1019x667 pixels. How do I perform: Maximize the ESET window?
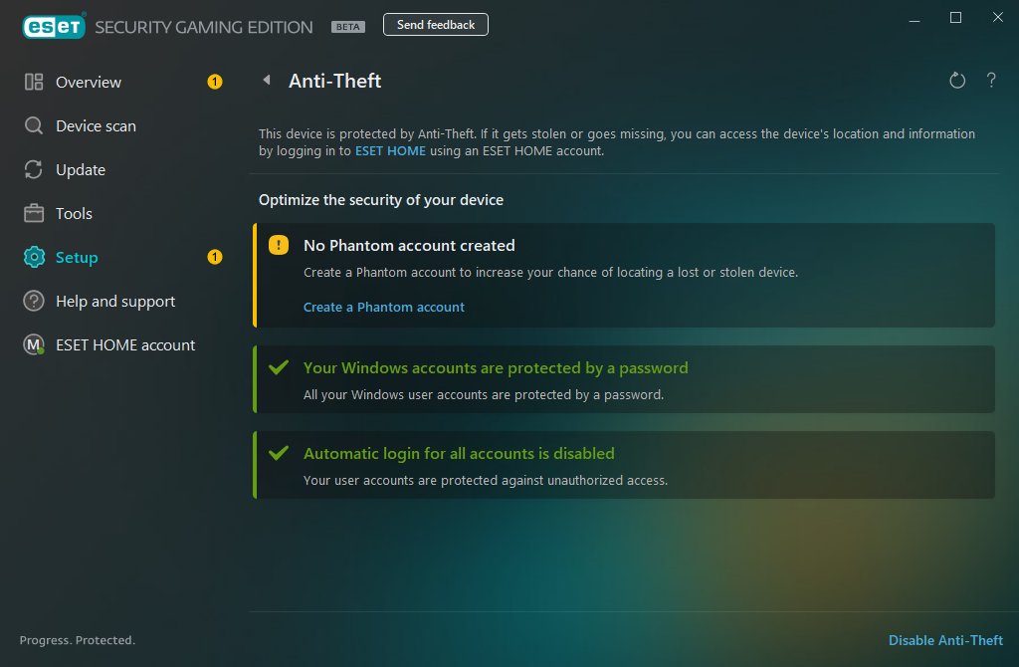tap(955, 18)
